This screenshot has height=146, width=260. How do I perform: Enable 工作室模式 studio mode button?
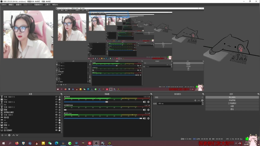click(232, 103)
